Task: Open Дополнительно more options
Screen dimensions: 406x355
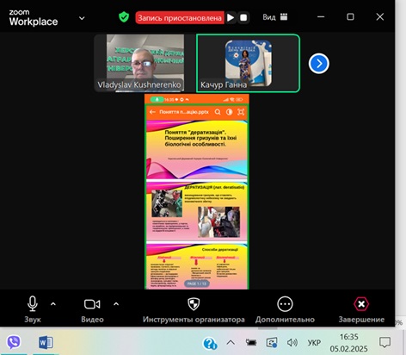Action: pos(285,310)
